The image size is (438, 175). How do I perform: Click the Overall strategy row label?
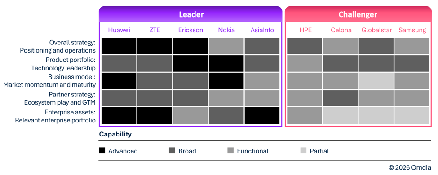pos(58,47)
